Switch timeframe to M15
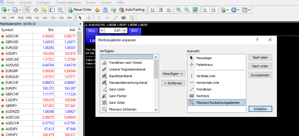 click(x=21, y=18)
